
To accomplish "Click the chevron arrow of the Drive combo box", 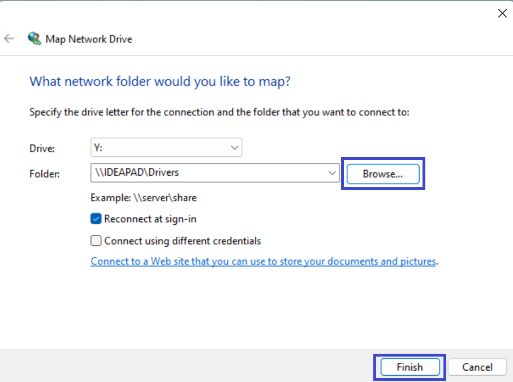I will pyautogui.click(x=235, y=148).
